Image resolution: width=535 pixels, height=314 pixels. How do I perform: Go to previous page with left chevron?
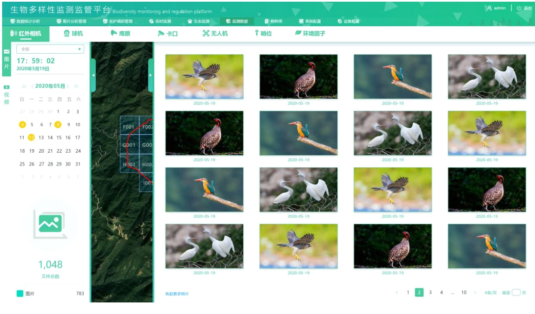(x=397, y=293)
